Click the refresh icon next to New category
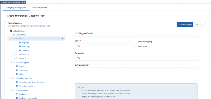The height and width of the screenshot is (99, 211). [197, 24]
